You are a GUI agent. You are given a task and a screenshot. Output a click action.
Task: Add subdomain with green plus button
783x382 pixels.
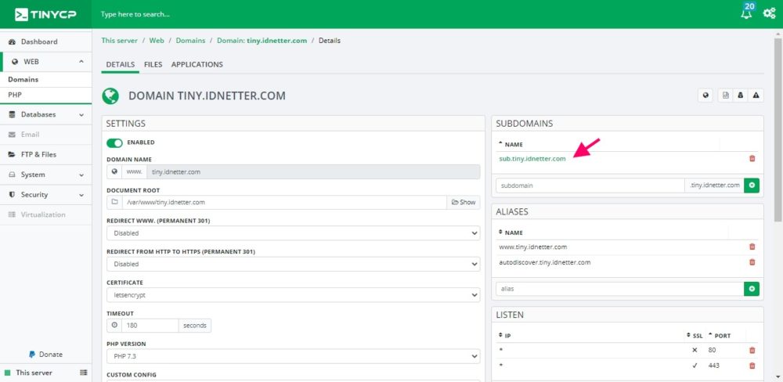click(x=752, y=185)
